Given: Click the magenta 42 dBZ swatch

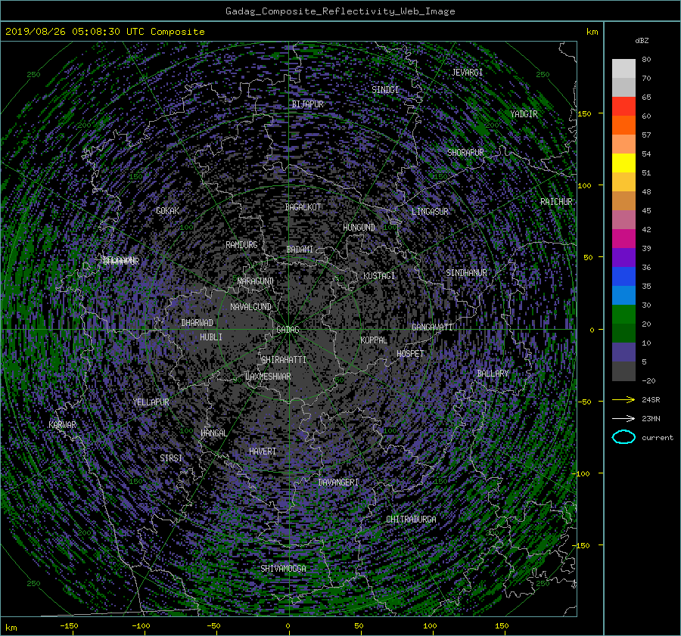Looking at the screenshot, I should (623, 238).
